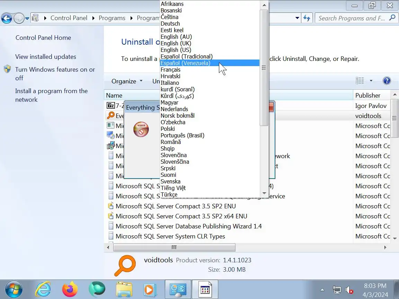Viewport: 399px width, 299px height.
Task: Click the Refresh address bar button
Action: click(307, 18)
